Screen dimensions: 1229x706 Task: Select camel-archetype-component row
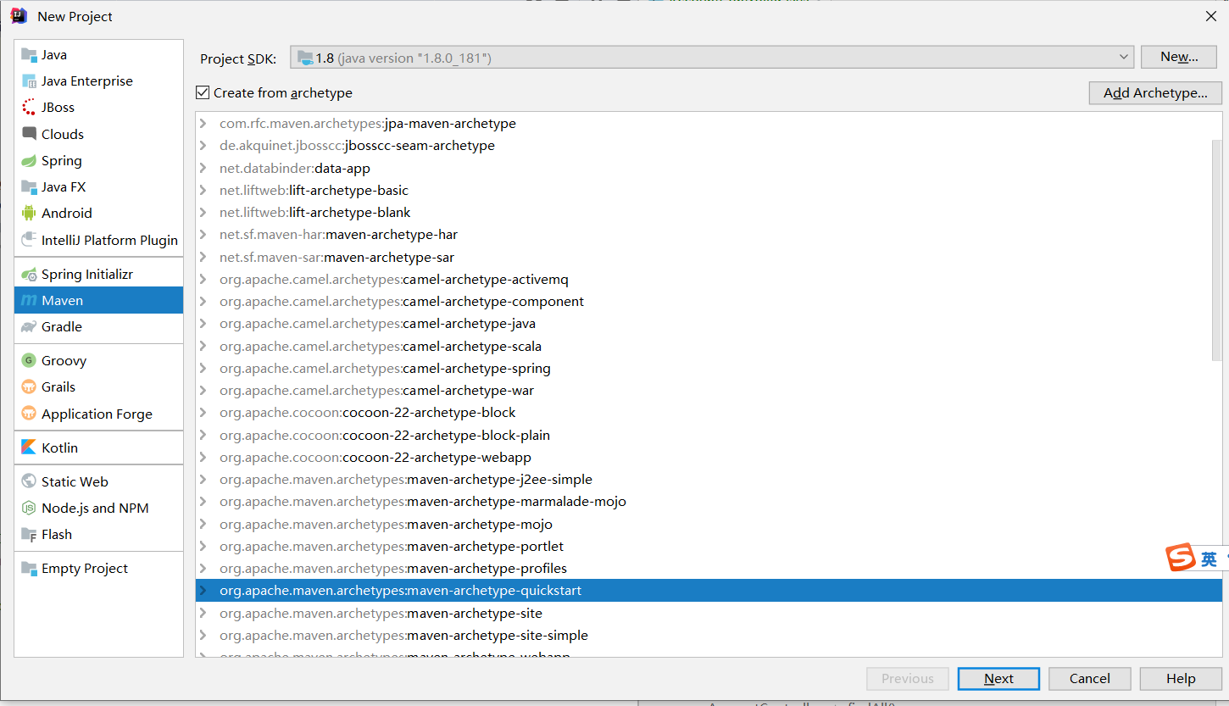pyautogui.click(x=709, y=302)
